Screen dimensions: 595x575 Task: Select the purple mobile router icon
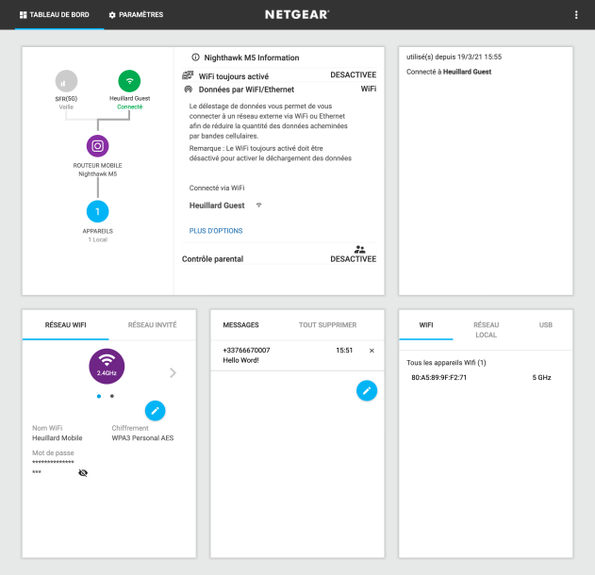coord(97,146)
